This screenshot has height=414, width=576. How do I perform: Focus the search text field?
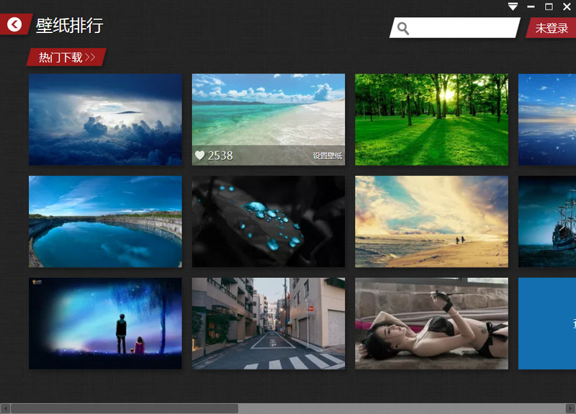(461, 28)
